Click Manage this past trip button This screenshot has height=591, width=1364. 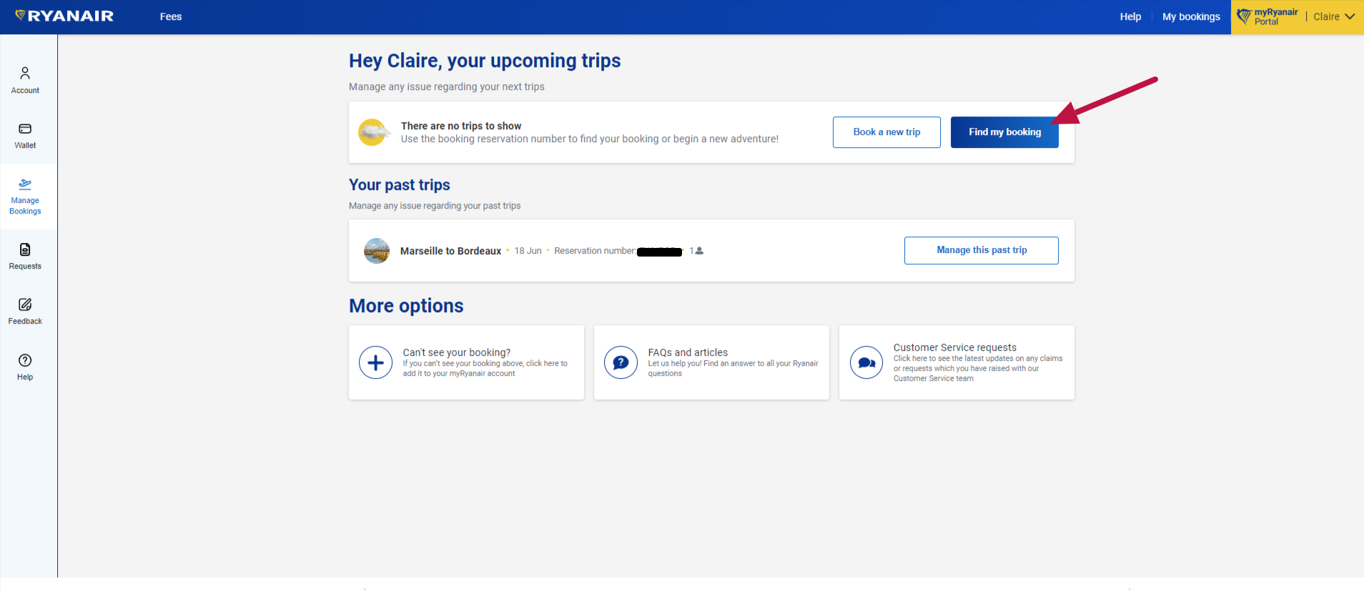981,250
